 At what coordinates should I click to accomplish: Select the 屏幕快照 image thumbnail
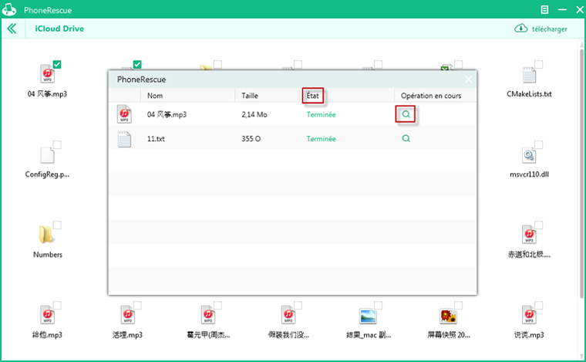pos(449,316)
